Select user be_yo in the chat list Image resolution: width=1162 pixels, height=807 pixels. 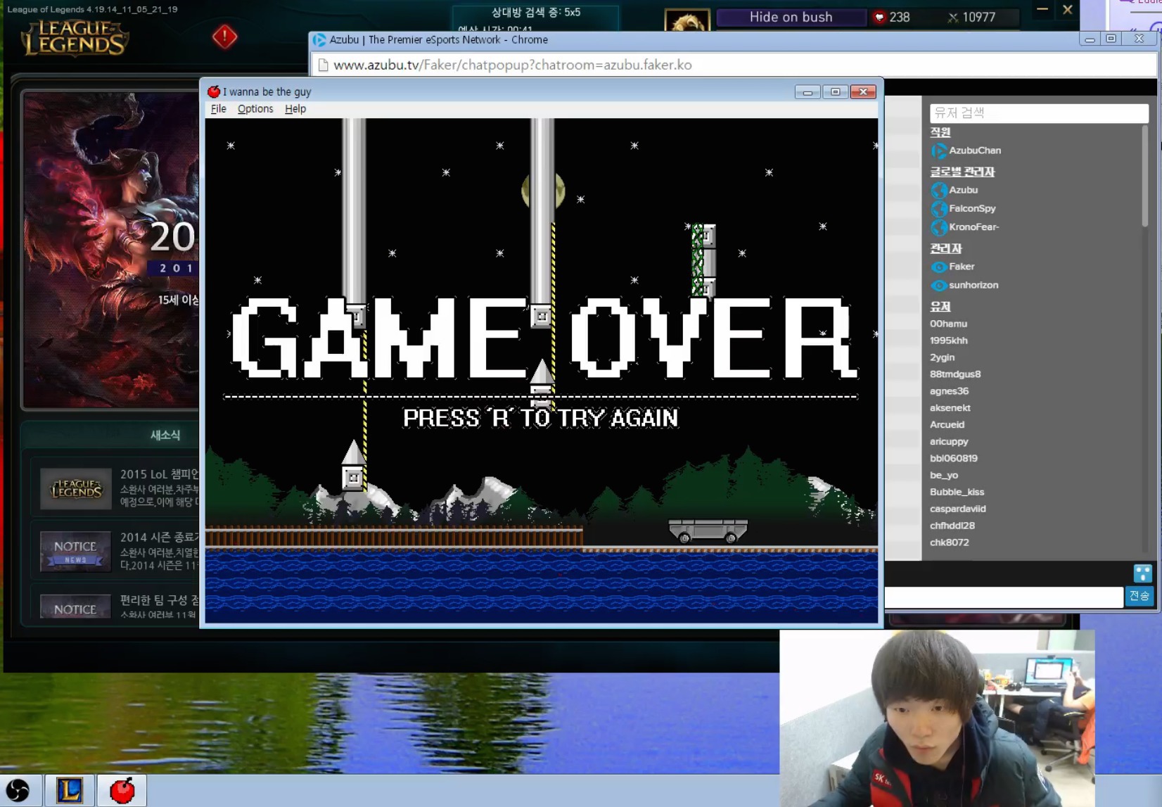[x=944, y=476]
